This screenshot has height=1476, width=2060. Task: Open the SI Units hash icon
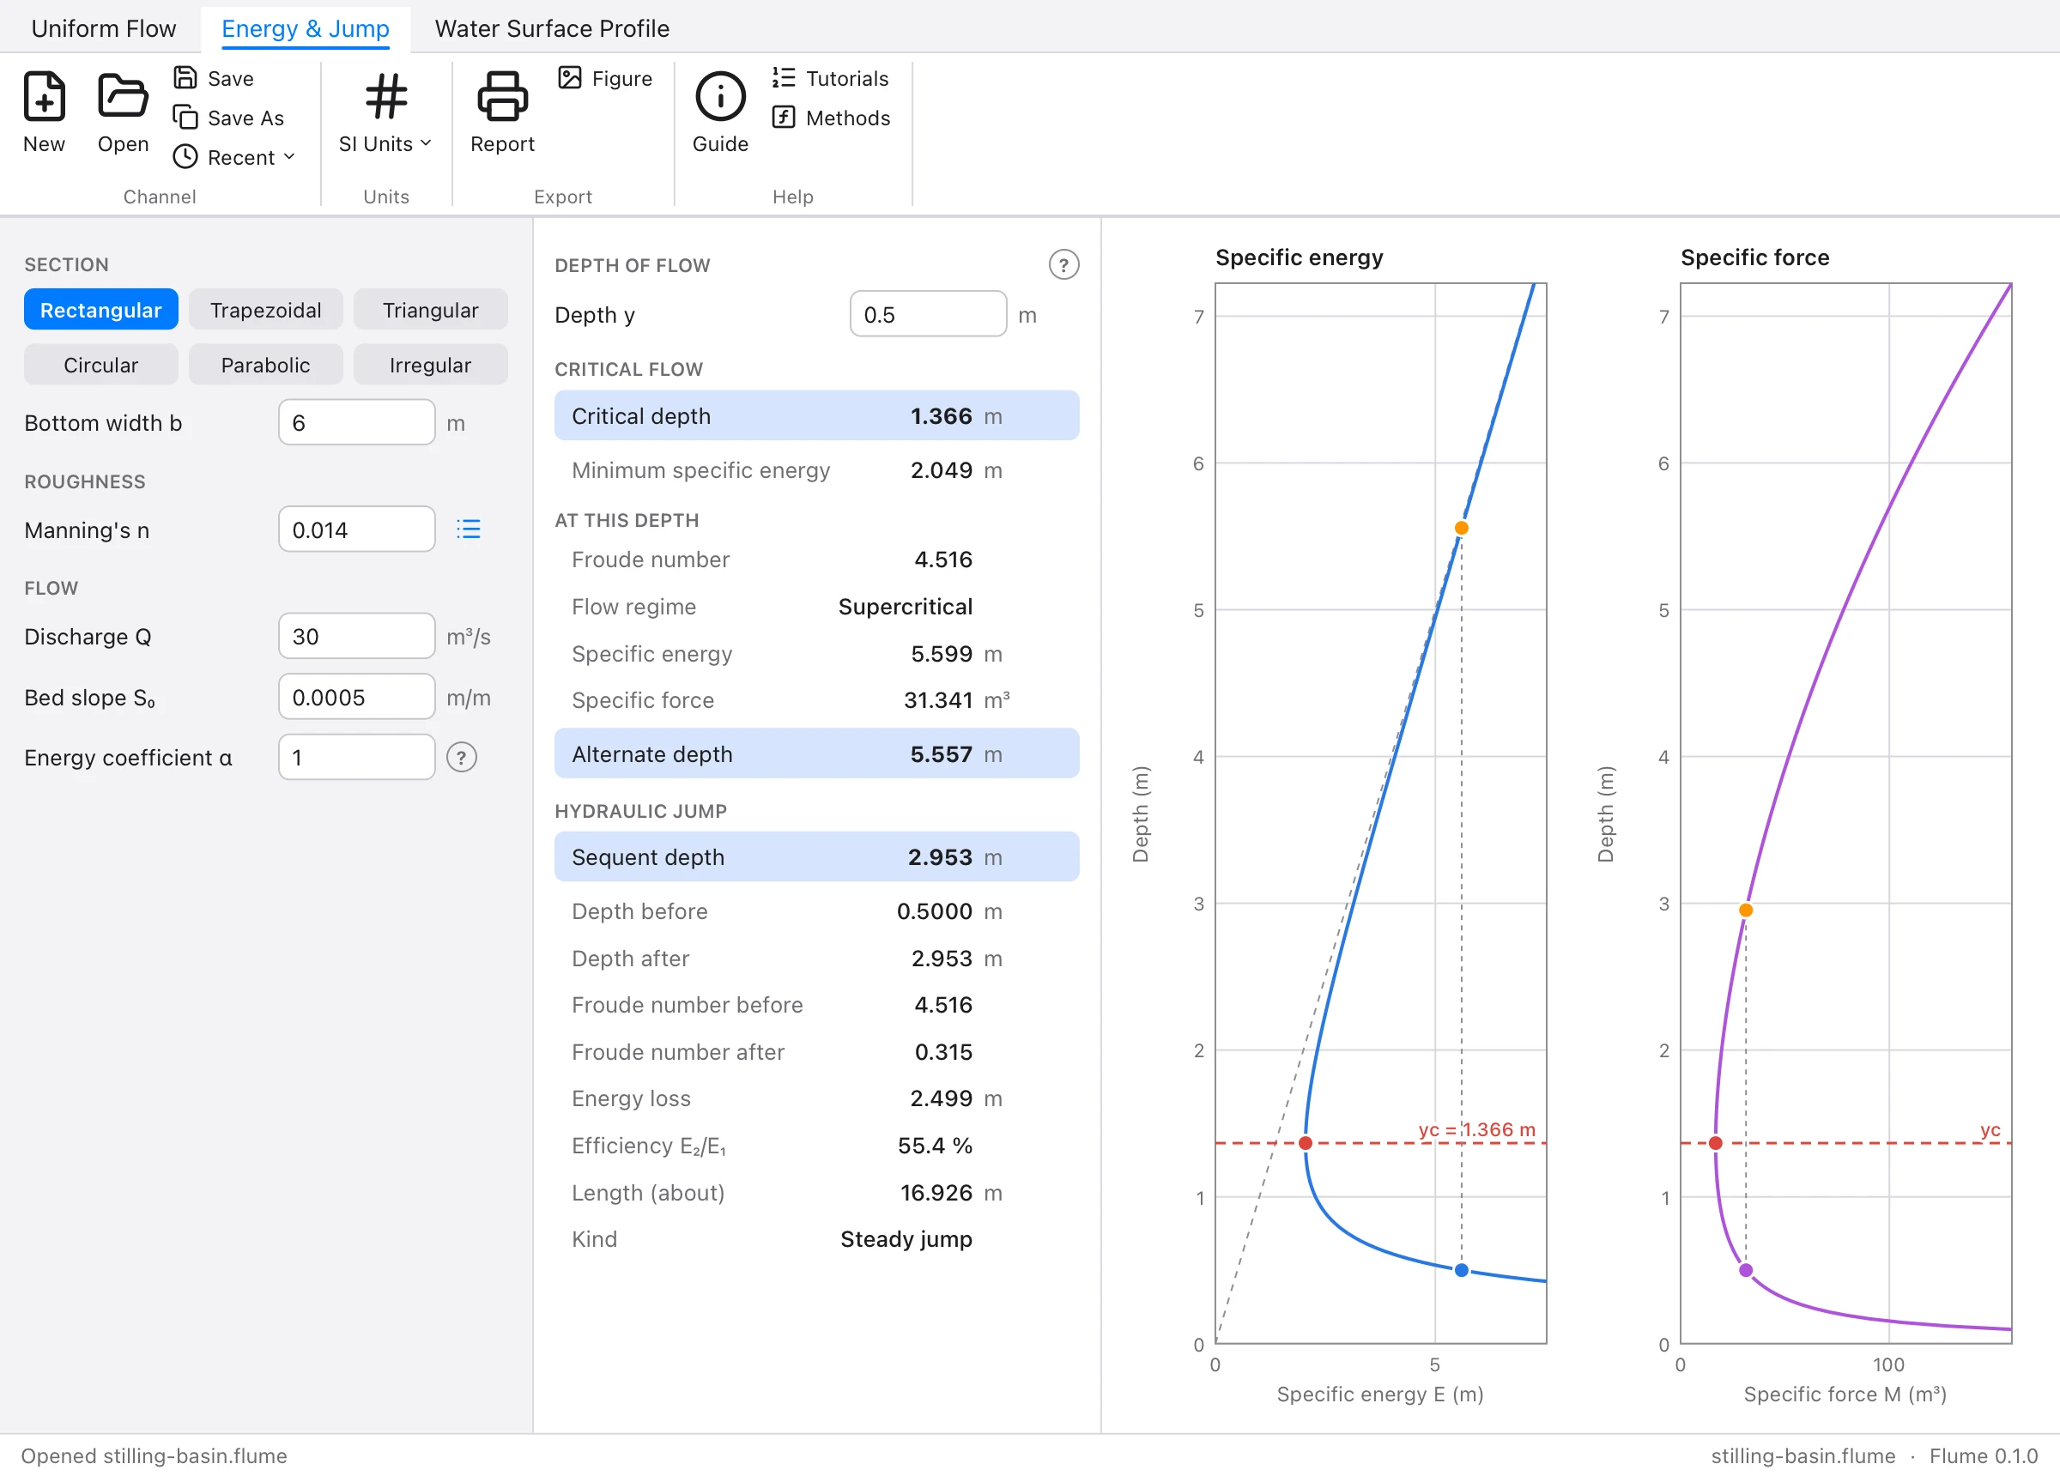386,96
